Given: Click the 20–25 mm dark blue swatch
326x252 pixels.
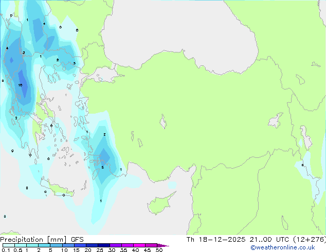Looking at the screenshot, I should [92, 245].
